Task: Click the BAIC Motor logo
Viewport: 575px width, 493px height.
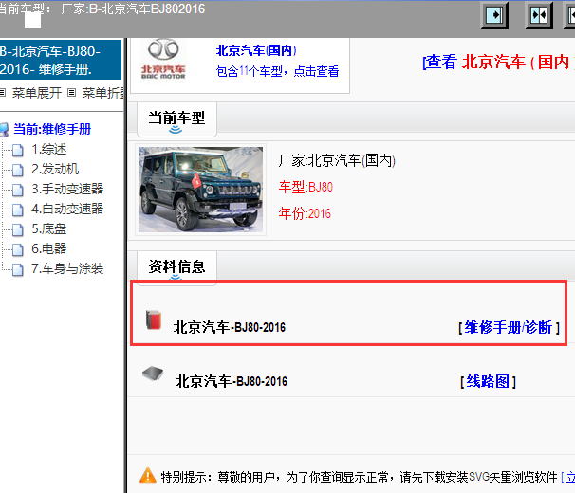Action: coord(163,60)
